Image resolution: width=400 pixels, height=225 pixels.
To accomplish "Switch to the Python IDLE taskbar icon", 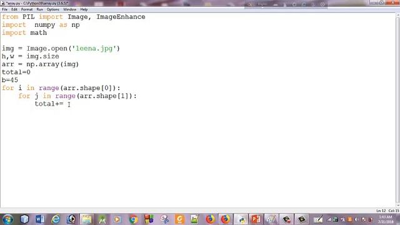I will click(x=241, y=219).
